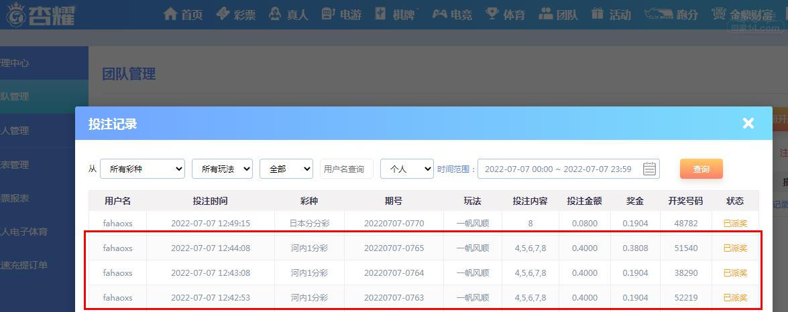Image resolution: width=788 pixels, height=312 pixels.
Task: Expand the 全部 status dropdown
Action: pos(286,169)
